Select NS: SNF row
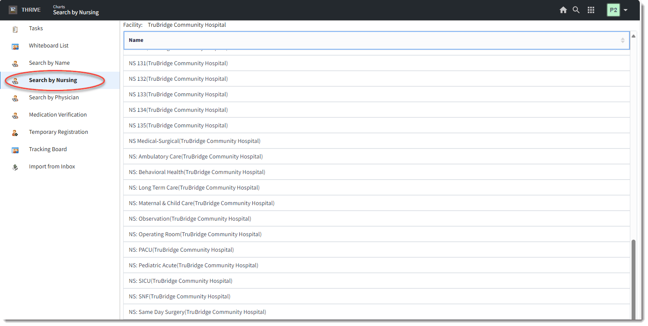This screenshot has width=648, height=326. click(x=377, y=296)
